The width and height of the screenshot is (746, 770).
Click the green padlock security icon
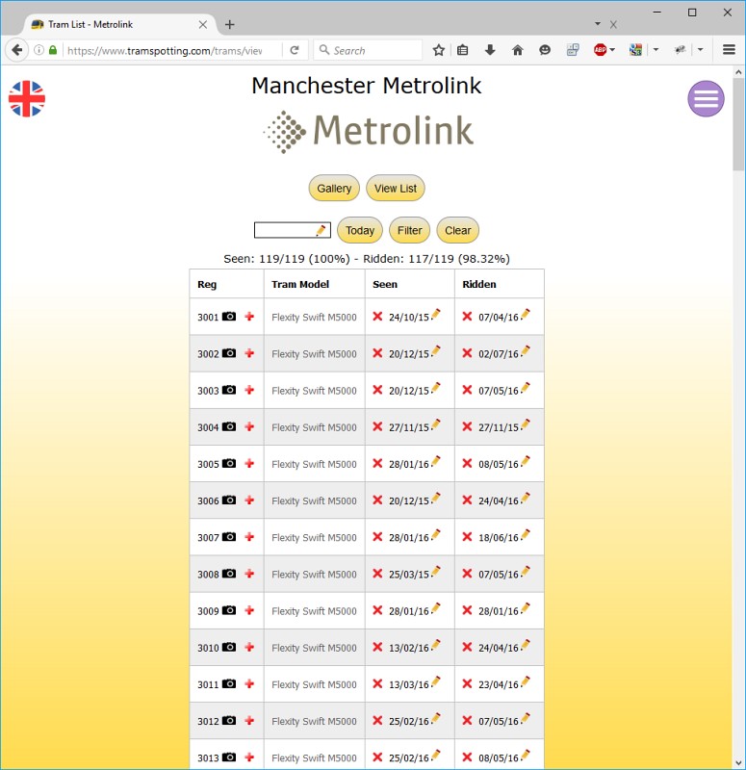(x=53, y=50)
